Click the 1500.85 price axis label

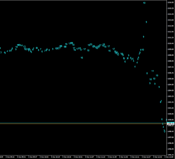(171, 114)
